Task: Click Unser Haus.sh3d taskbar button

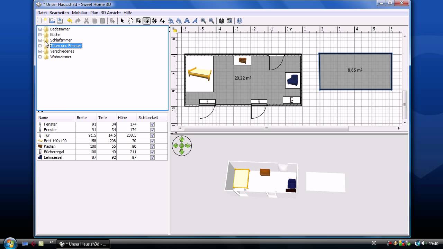Action: (x=83, y=244)
